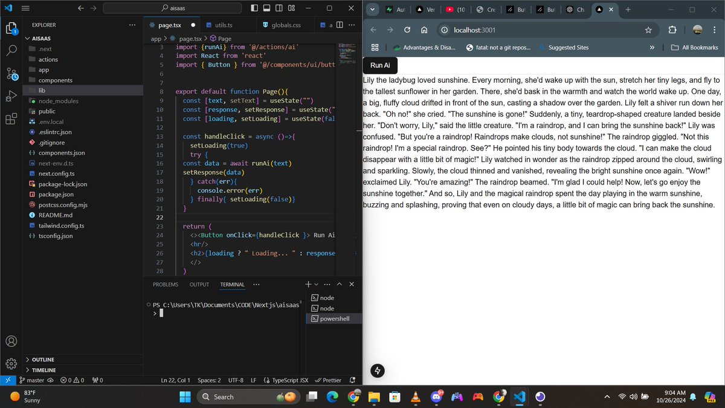Bookmark the page with the star icon
Image resolution: width=725 pixels, height=408 pixels.
pyautogui.click(x=648, y=30)
